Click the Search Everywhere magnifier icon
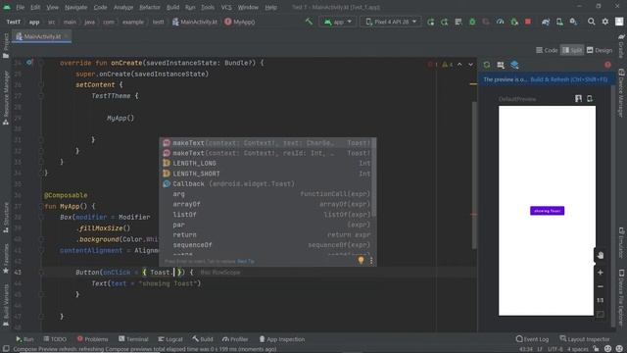The image size is (627, 353). click(591, 22)
